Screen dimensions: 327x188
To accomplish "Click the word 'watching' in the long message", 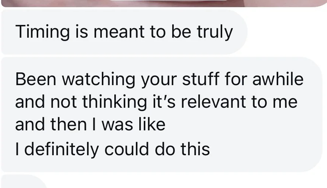I will [98, 79].
